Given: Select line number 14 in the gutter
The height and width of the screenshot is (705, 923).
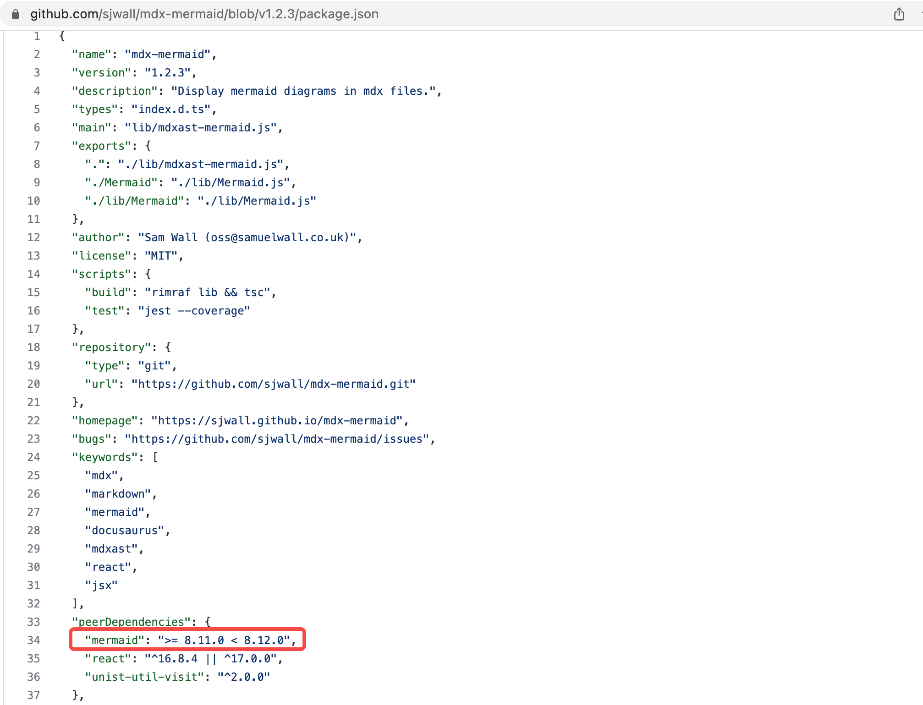Looking at the screenshot, I should [34, 273].
